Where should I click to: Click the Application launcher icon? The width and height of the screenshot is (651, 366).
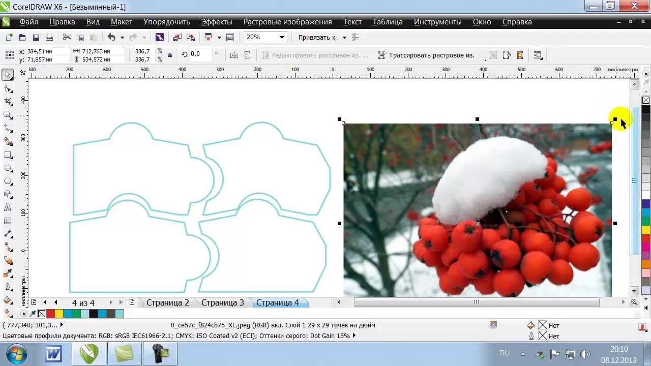pyautogui.click(x=208, y=37)
